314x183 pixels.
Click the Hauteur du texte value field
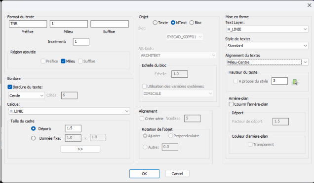[279, 81]
